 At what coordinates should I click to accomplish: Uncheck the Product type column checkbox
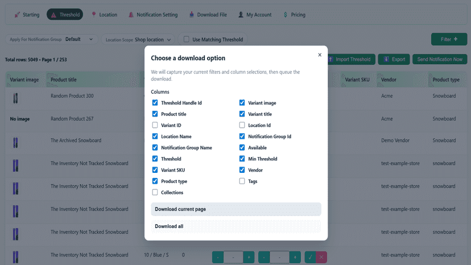(x=155, y=181)
